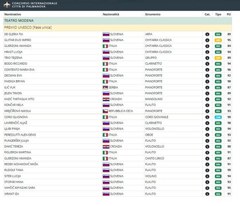The width and height of the screenshot is (240, 206).
Task: Click green soloist badge for Contento Maria Eva
Action: (x=218, y=70)
